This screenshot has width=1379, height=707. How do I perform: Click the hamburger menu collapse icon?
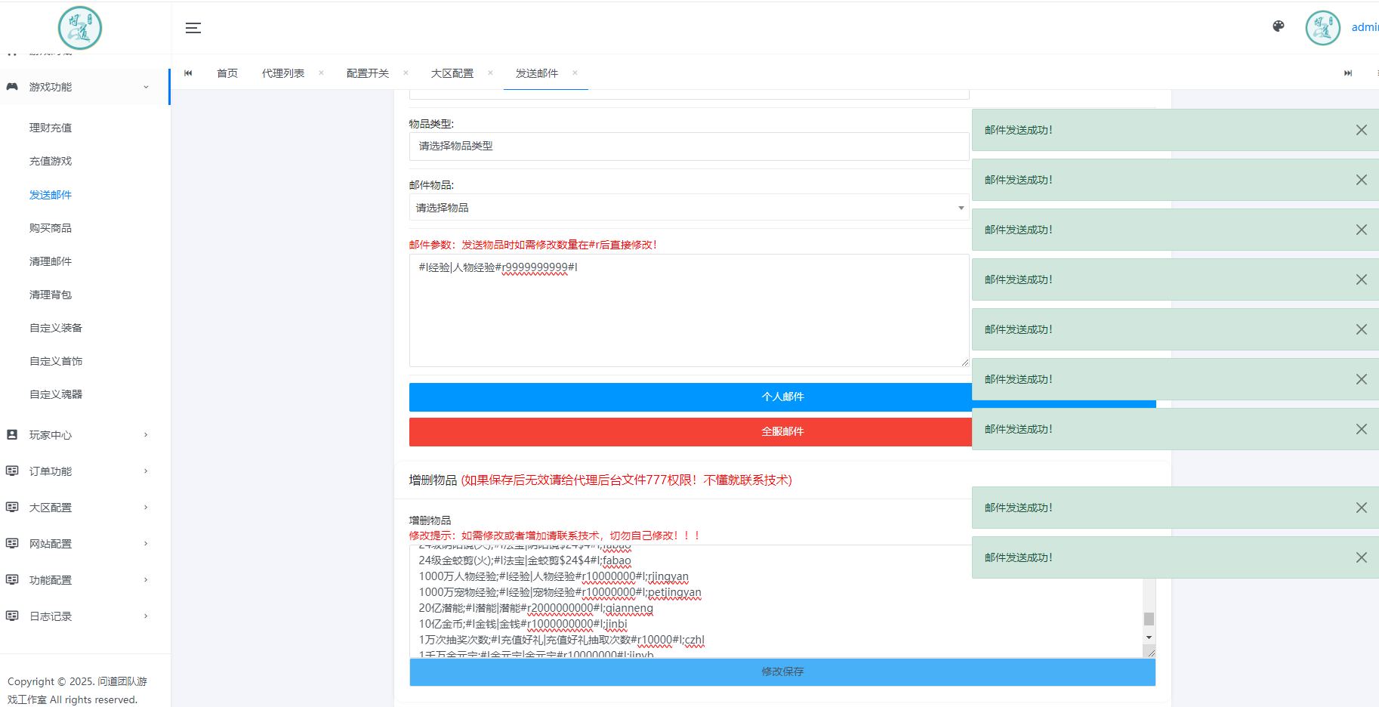point(193,28)
